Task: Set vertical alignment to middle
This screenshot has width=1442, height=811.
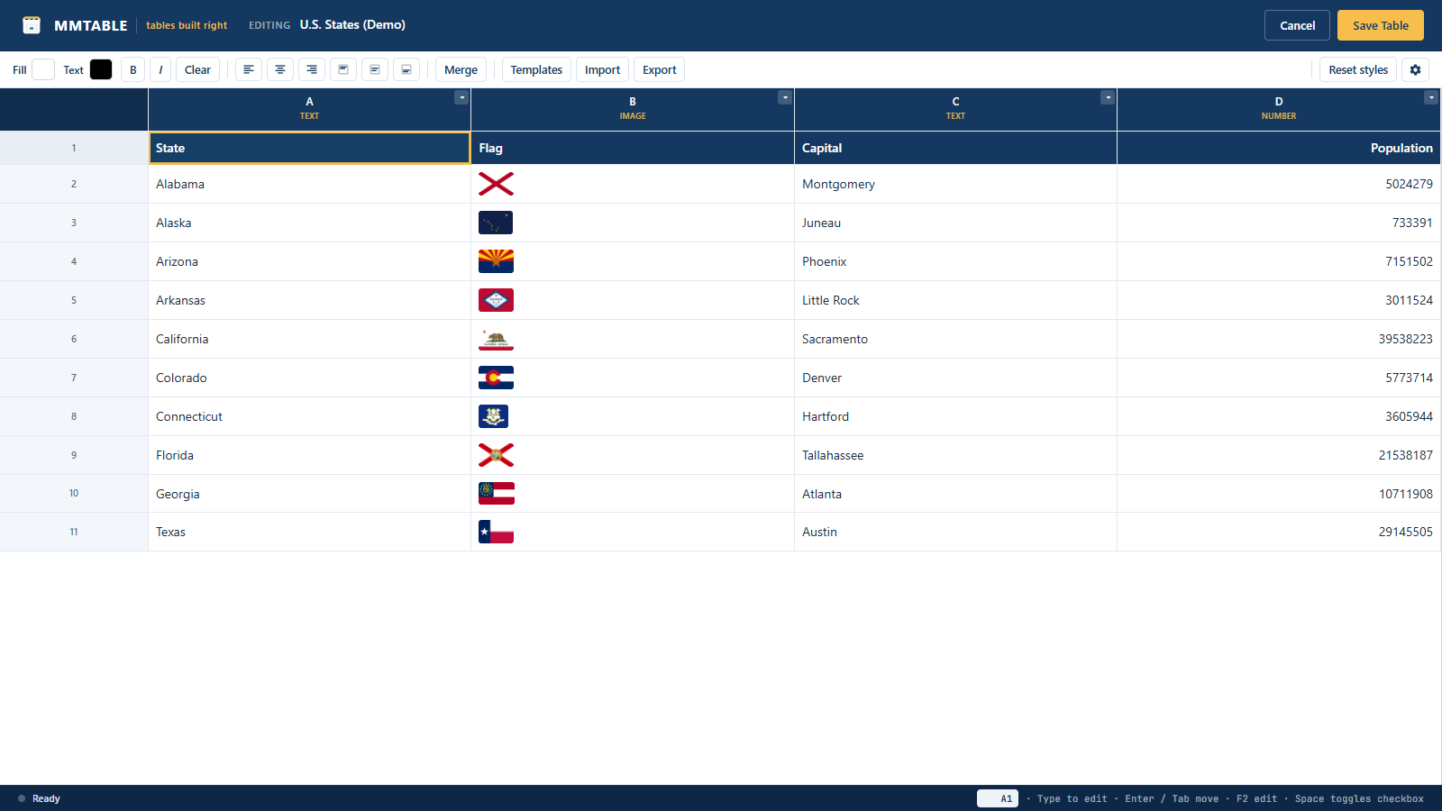Action: point(375,69)
